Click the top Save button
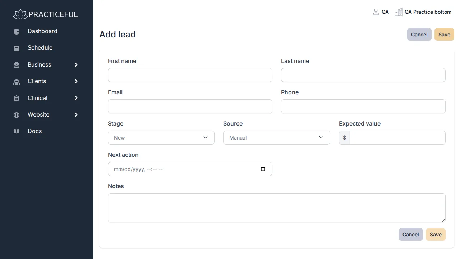The width and height of the screenshot is (460, 259). click(x=444, y=35)
